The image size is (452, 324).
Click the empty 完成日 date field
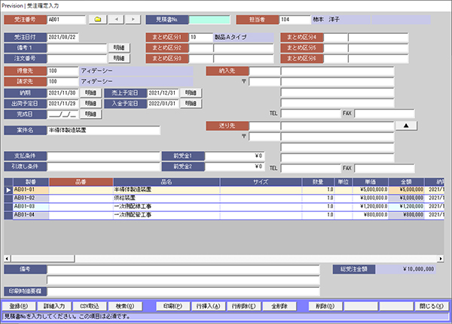point(63,114)
